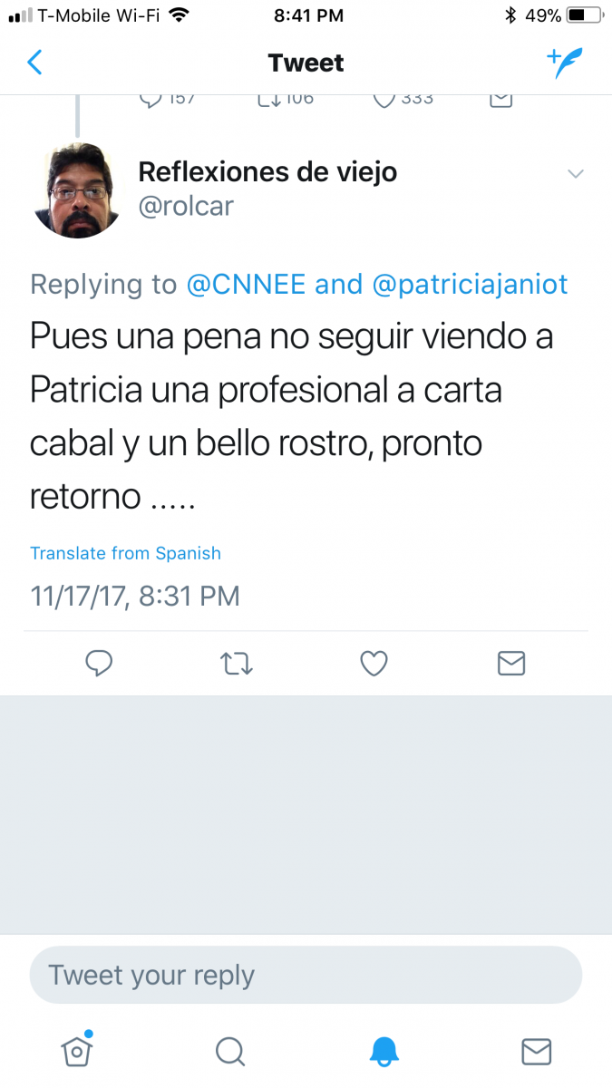
Task: Open the Notifications bell tab
Action: (384, 1051)
